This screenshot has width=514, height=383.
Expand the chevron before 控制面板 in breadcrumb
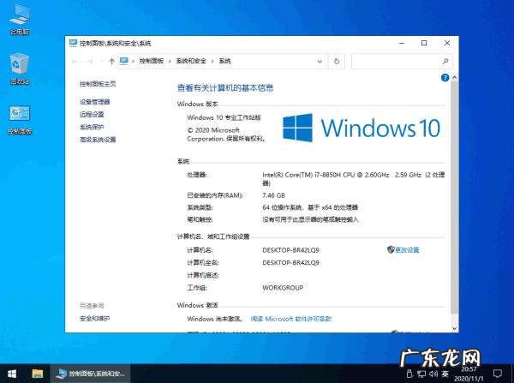[x=133, y=61]
